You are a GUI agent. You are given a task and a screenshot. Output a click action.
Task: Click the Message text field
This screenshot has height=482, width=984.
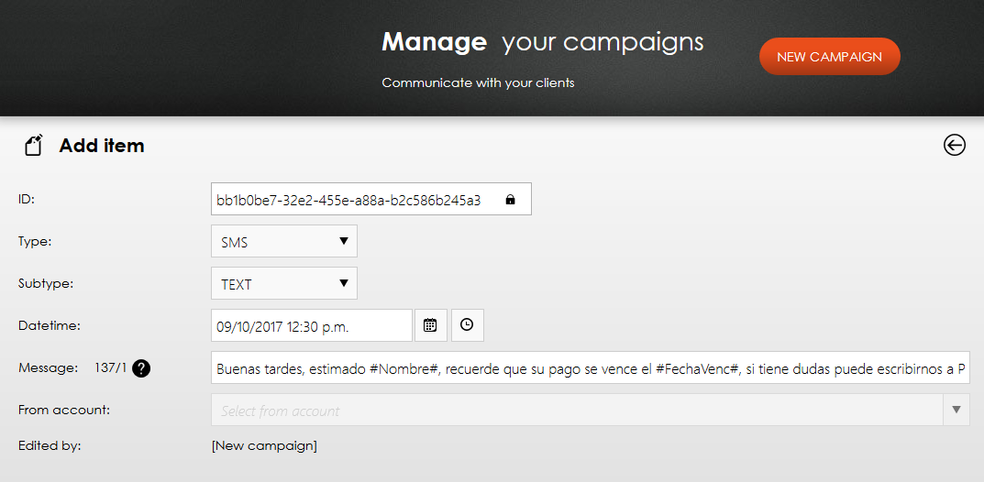coord(591,368)
